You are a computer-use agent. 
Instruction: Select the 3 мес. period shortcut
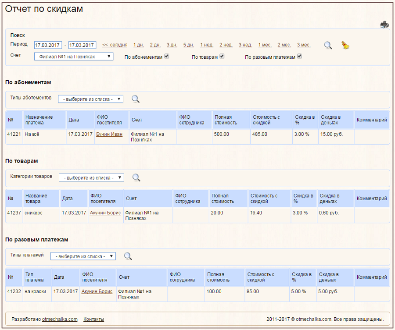click(304, 45)
